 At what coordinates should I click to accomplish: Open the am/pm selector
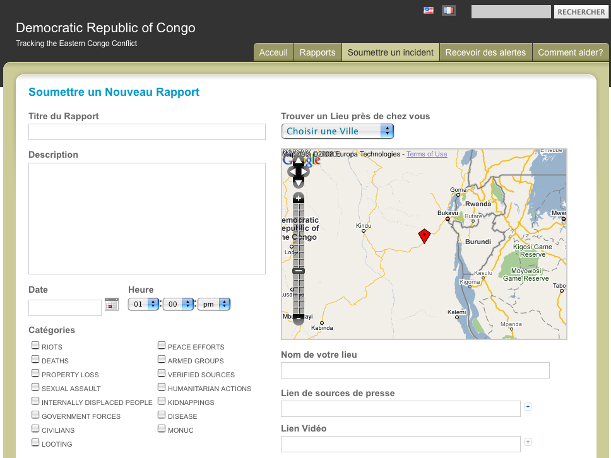(214, 304)
